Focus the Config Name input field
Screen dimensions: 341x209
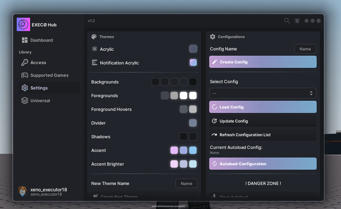[305, 49]
